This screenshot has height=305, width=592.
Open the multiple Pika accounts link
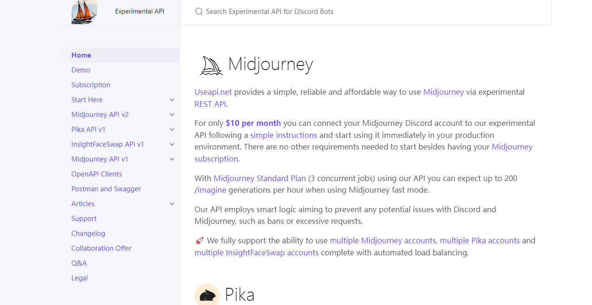(480, 240)
